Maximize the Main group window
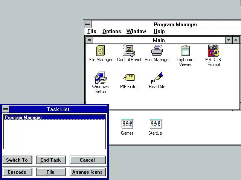The image size is (241, 180). 236,40
